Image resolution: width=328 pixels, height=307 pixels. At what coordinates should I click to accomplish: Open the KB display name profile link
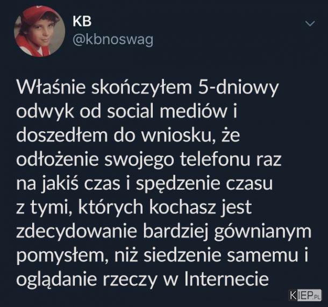tap(82, 22)
